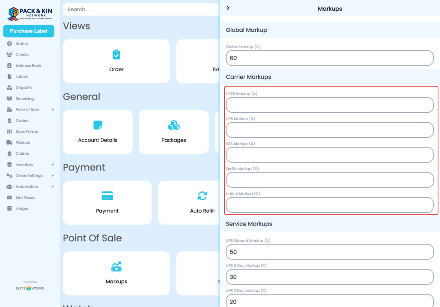
Task: Collapse the Markups panel with the chevron
Action: (x=228, y=8)
